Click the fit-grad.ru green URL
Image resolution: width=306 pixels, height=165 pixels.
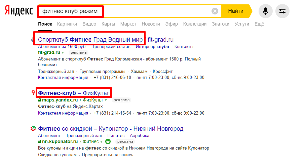point(49,52)
